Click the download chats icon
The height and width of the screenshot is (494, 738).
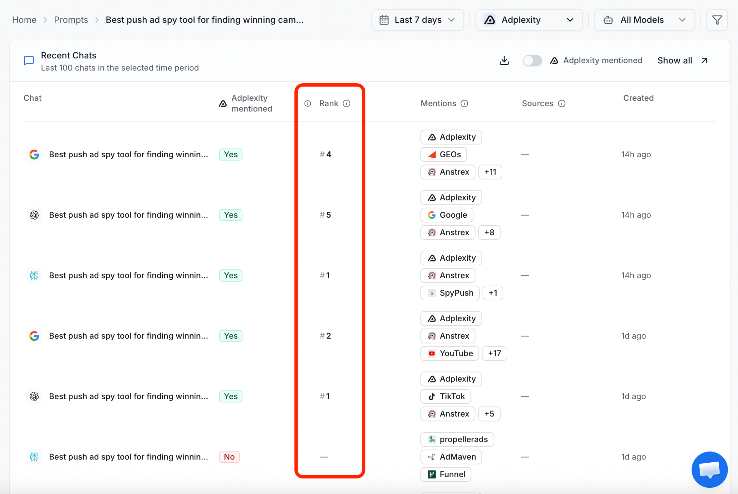point(504,61)
